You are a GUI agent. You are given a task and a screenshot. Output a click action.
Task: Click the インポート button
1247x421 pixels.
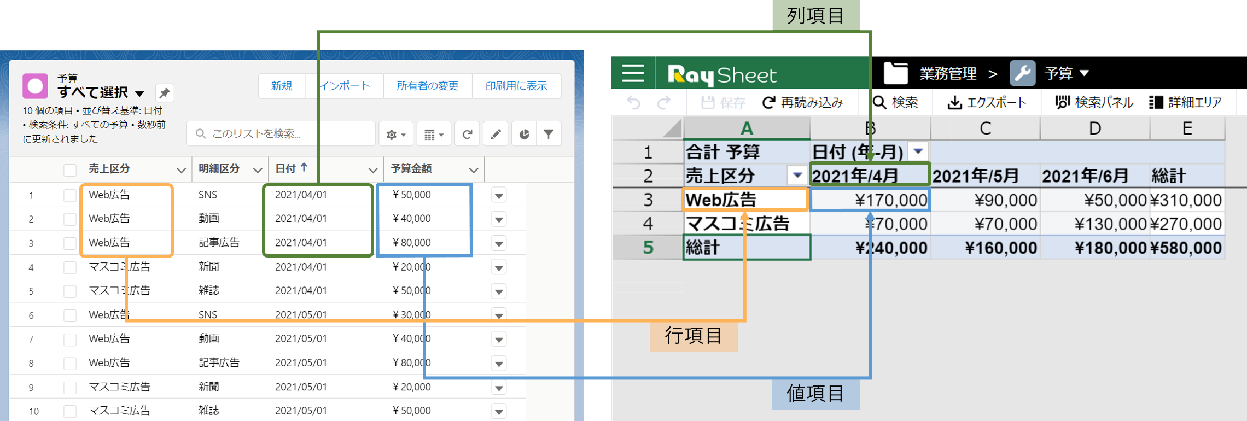[x=345, y=86]
